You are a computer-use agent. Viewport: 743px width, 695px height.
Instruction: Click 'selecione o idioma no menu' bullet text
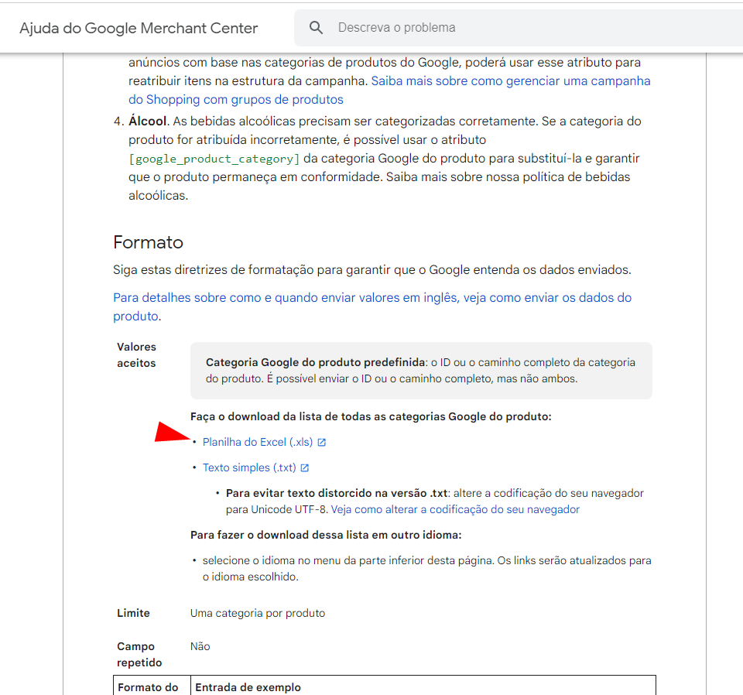tap(426, 569)
